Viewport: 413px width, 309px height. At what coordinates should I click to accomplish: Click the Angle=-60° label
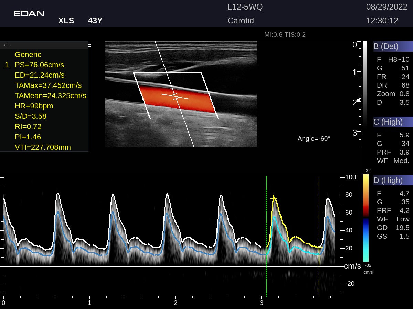click(x=314, y=139)
